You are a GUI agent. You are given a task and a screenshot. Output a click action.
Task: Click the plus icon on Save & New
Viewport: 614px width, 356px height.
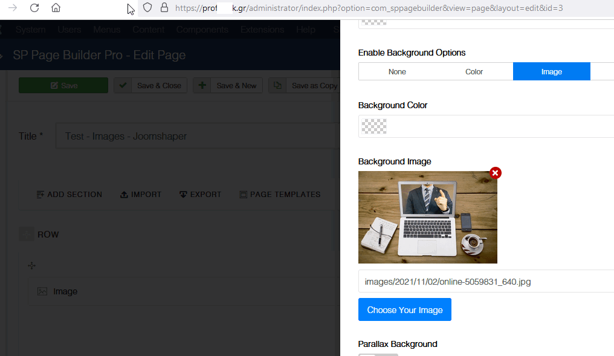click(x=202, y=85)
